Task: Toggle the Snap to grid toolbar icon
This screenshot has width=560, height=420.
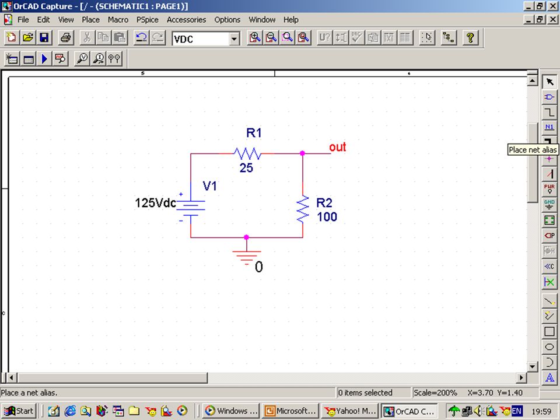Action: 427,37
